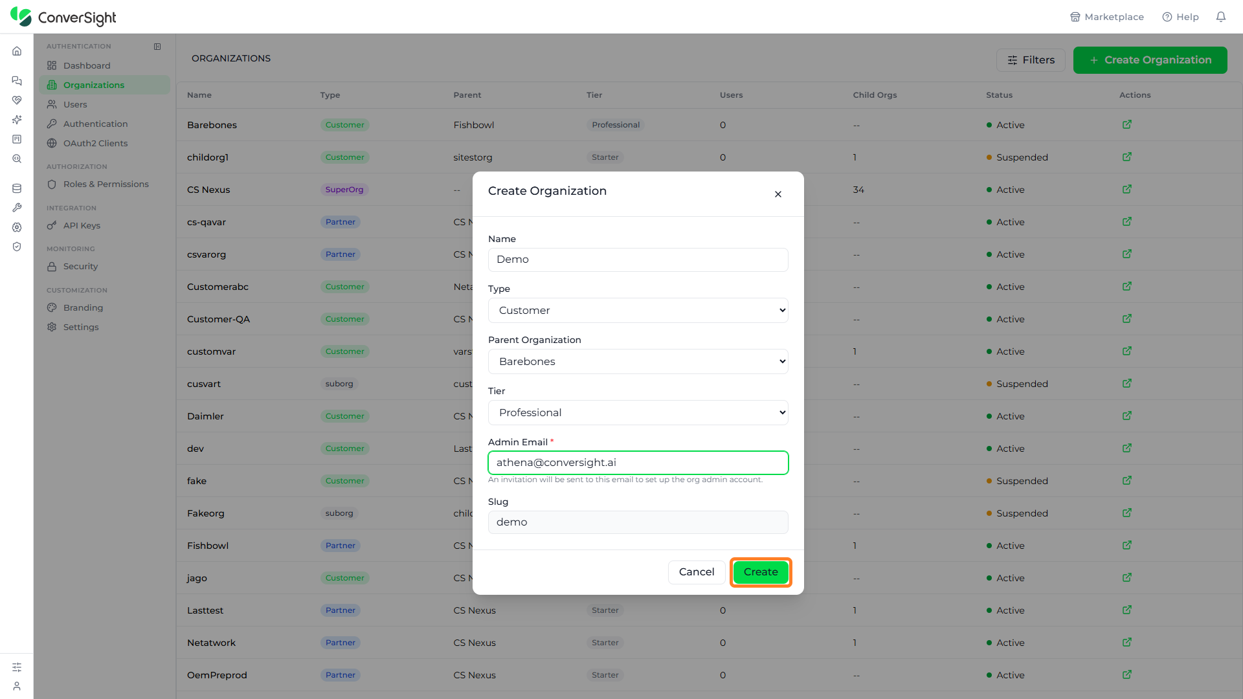1243x699 pixels.
Task: Click the search magnifier icon in left rail
Action: pos(17,159)
